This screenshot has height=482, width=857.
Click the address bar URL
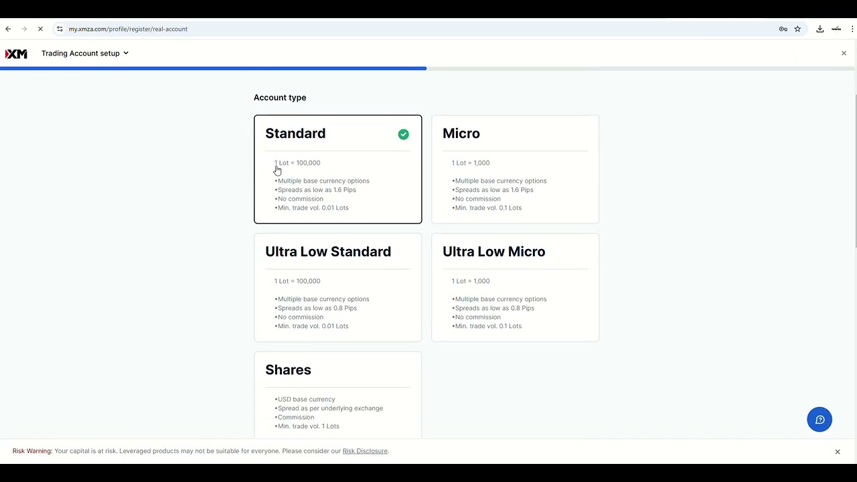pos(128,29)
